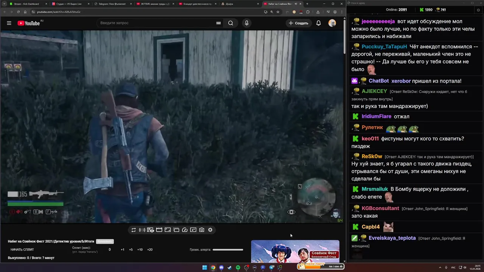Open the YouTube hamburger guide menu
This screenshot has height=272, width=484.
click(9, 23)
